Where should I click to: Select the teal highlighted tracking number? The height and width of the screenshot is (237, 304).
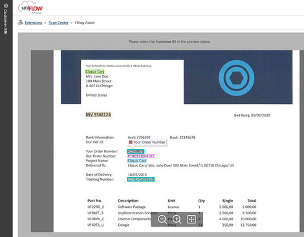pyautogui.click(x=141, y=180)
